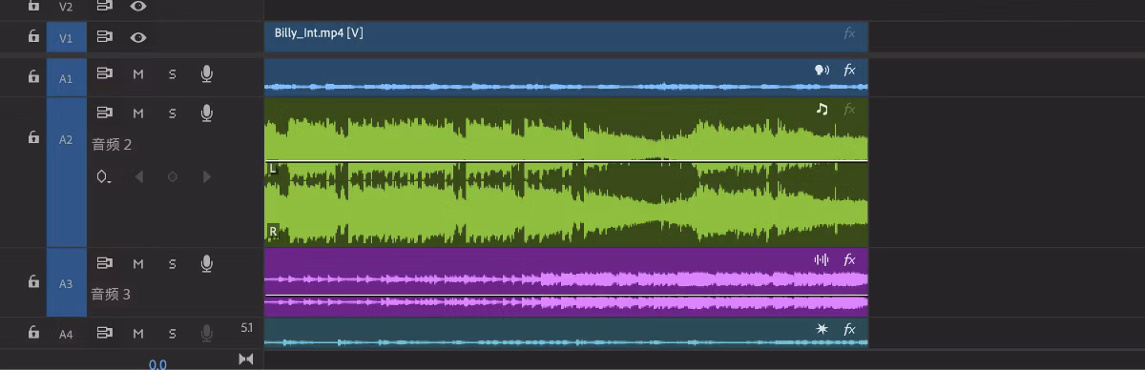This screenshot has width=1145, height=370.
Task: Click ambience sparkle icon on A4 clip
Action: (x=822, y=329)
